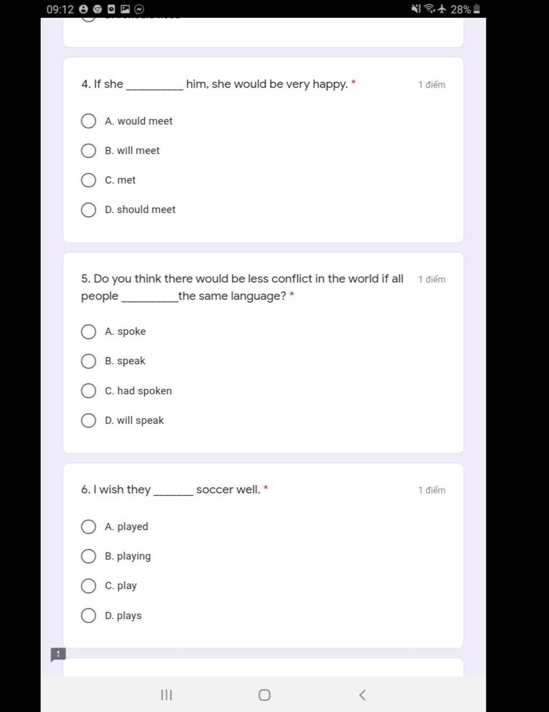Screen dimensions: 549x712
Task: Tap the Messenger notification icon in status bar
Action: 139,9
